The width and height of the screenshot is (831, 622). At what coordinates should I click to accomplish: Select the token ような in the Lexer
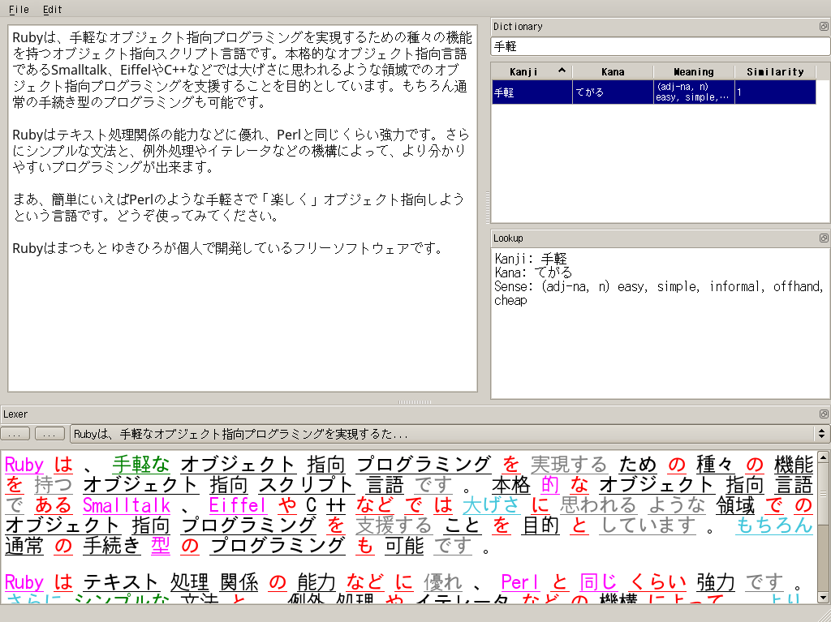pyautogui.click(x=677, y=505)
